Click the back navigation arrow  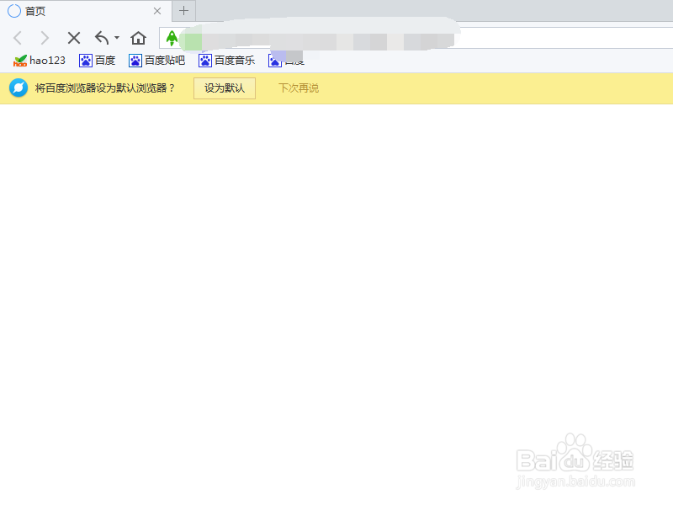point(18,38)
